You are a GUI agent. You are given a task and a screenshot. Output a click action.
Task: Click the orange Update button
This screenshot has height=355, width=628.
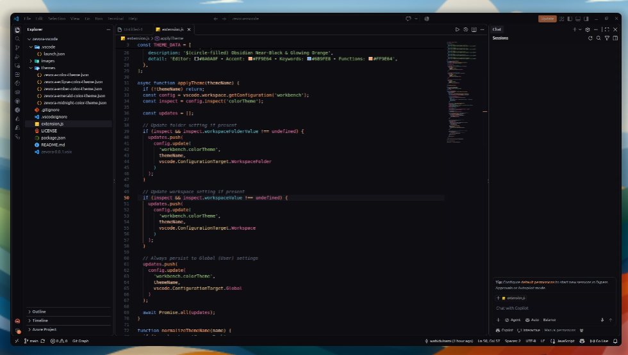tap(547, 19)
